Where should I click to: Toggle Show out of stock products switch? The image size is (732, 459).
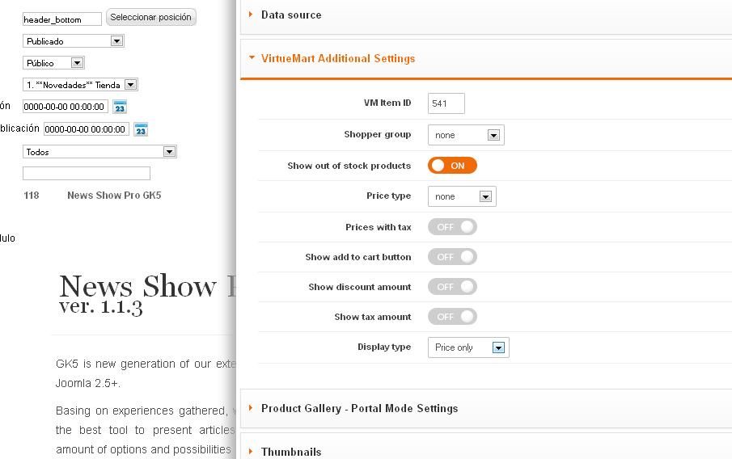pos(452,166)
